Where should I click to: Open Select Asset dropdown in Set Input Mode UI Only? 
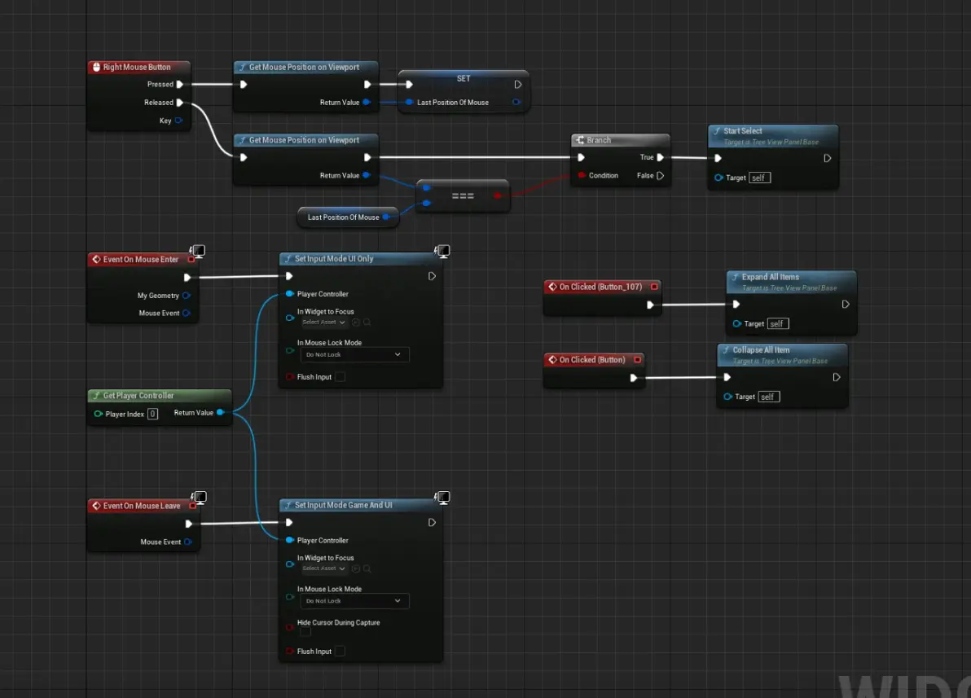(324, 322)
